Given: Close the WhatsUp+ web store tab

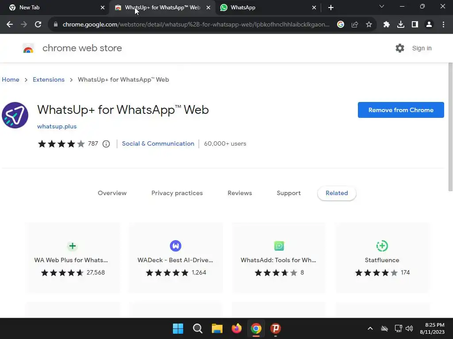Looking at the screenshot, I should 208,8.
